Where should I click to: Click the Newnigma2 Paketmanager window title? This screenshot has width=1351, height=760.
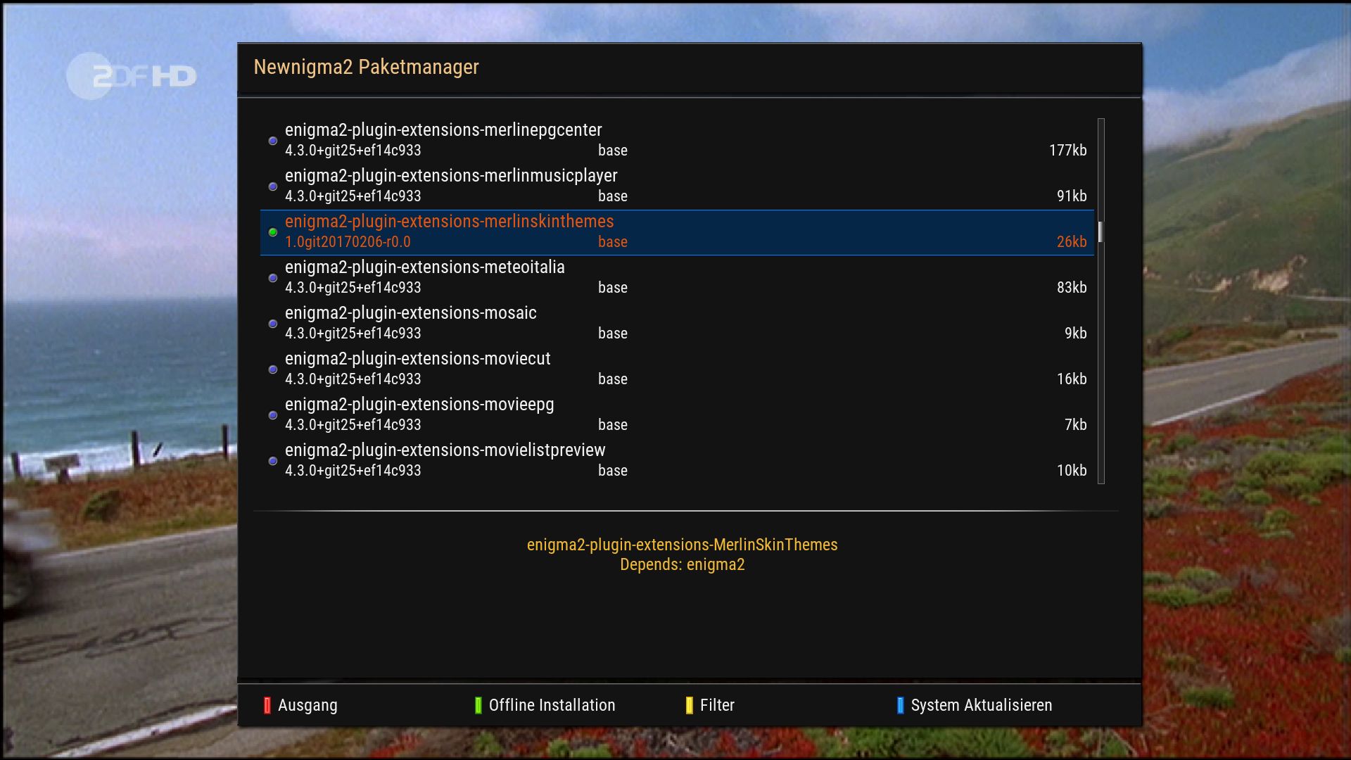(366, 67)
